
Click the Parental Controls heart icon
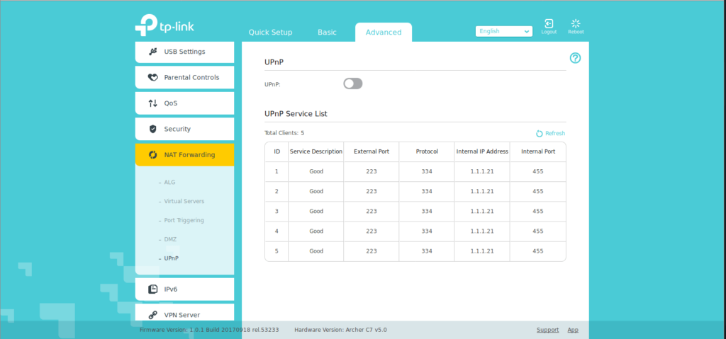pos(152,77)
